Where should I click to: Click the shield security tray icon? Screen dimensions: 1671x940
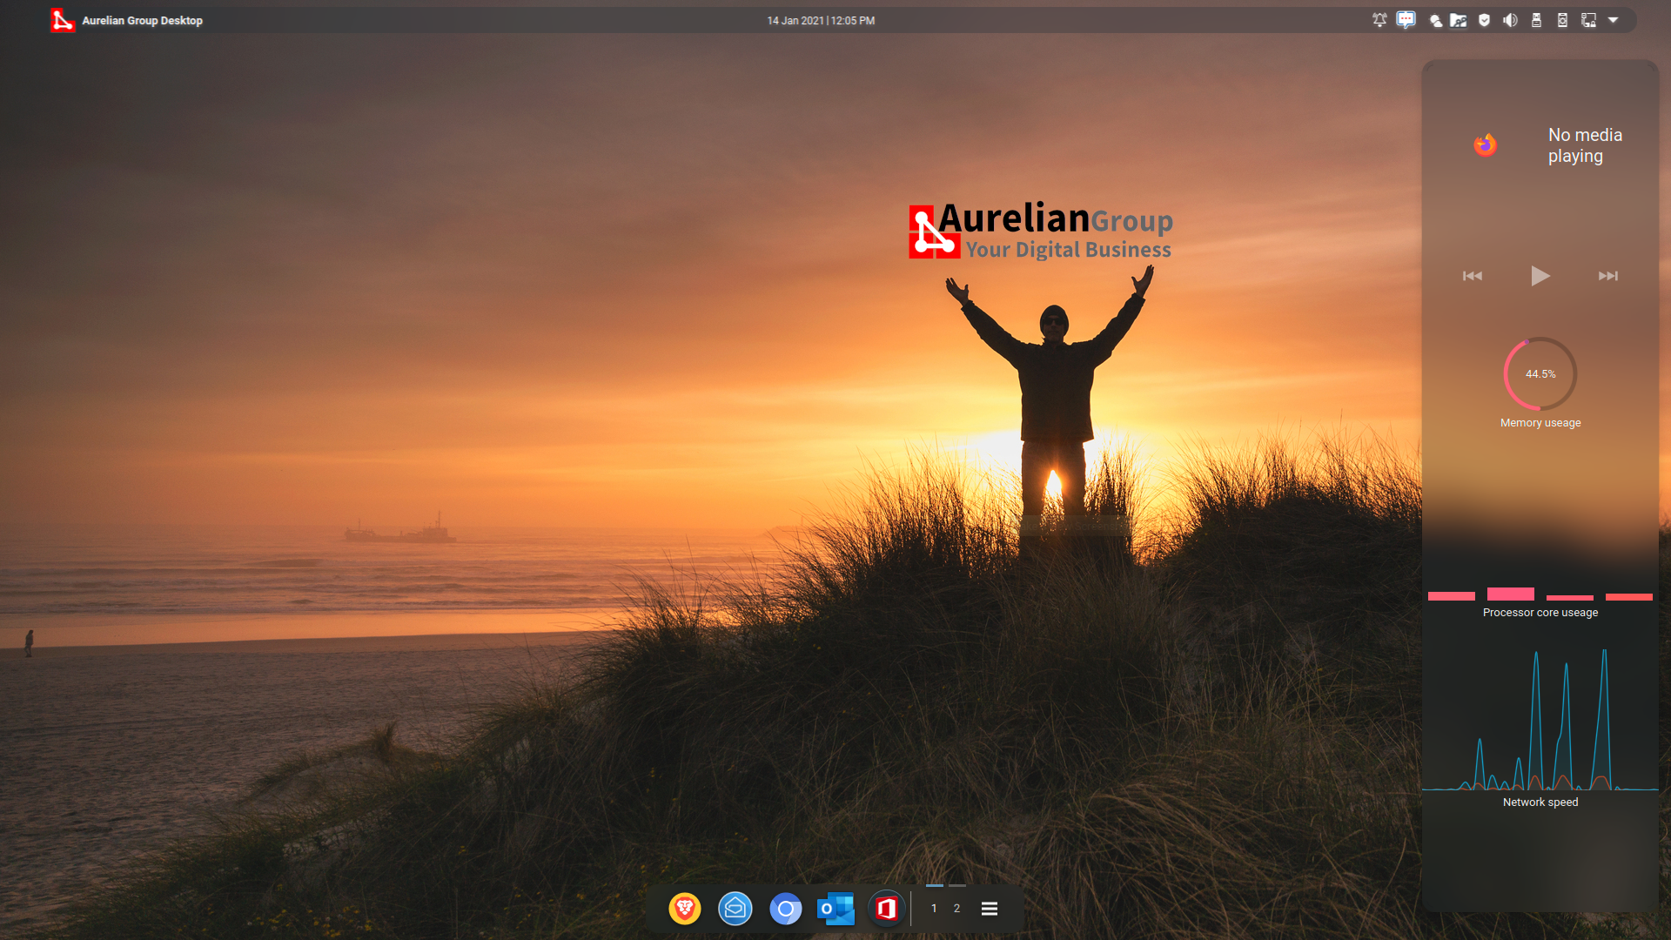(x=1485, y=21)
